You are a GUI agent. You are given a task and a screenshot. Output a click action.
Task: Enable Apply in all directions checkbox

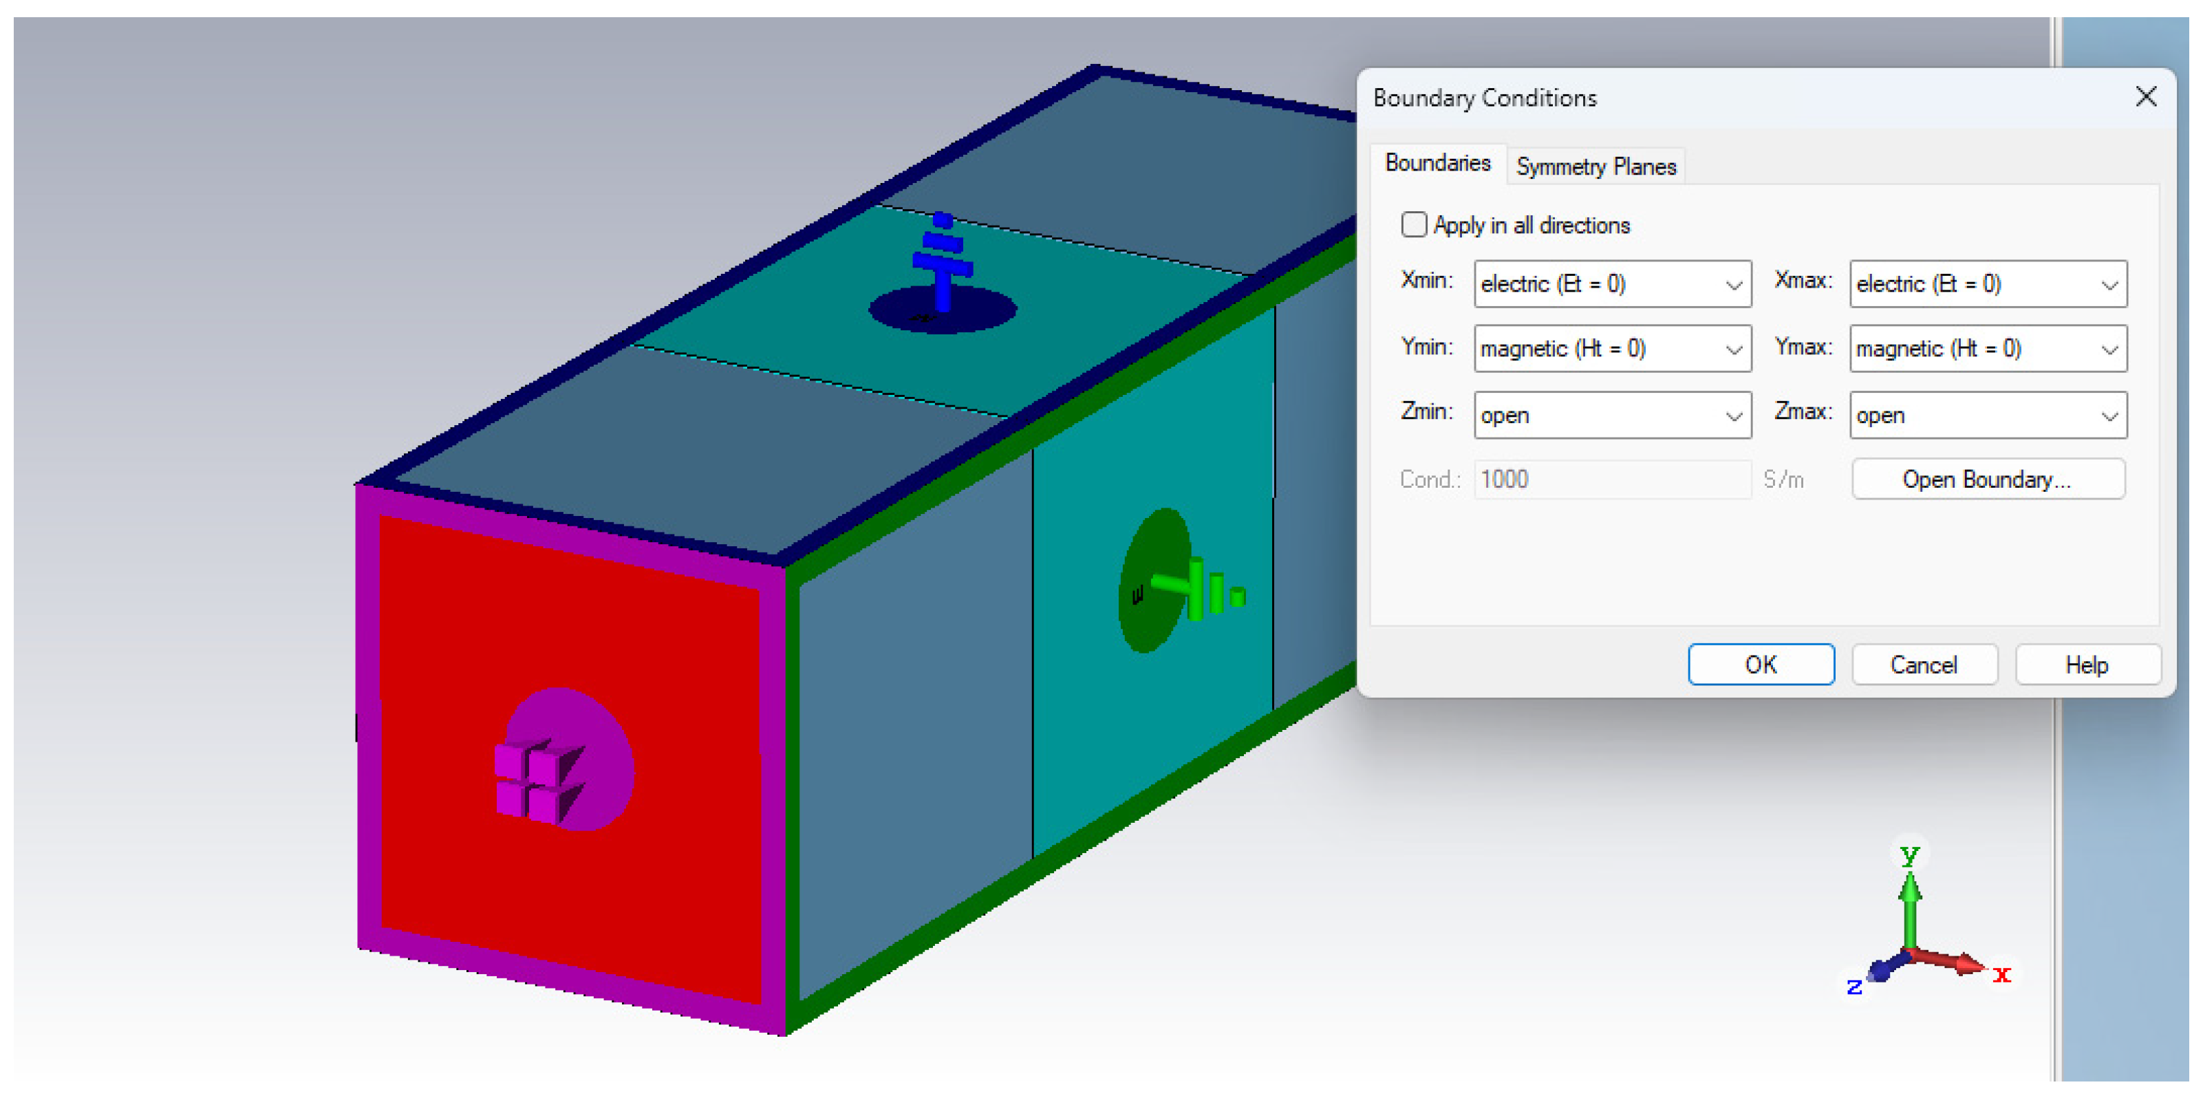[x=1414, y=225]
